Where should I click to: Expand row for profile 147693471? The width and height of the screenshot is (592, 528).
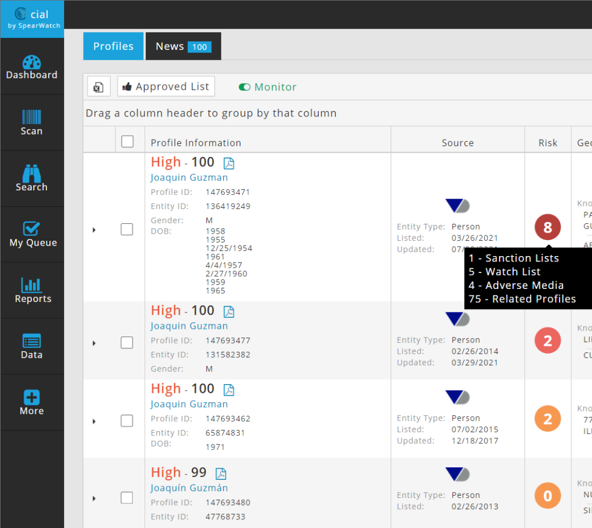[x=94, y=230]
